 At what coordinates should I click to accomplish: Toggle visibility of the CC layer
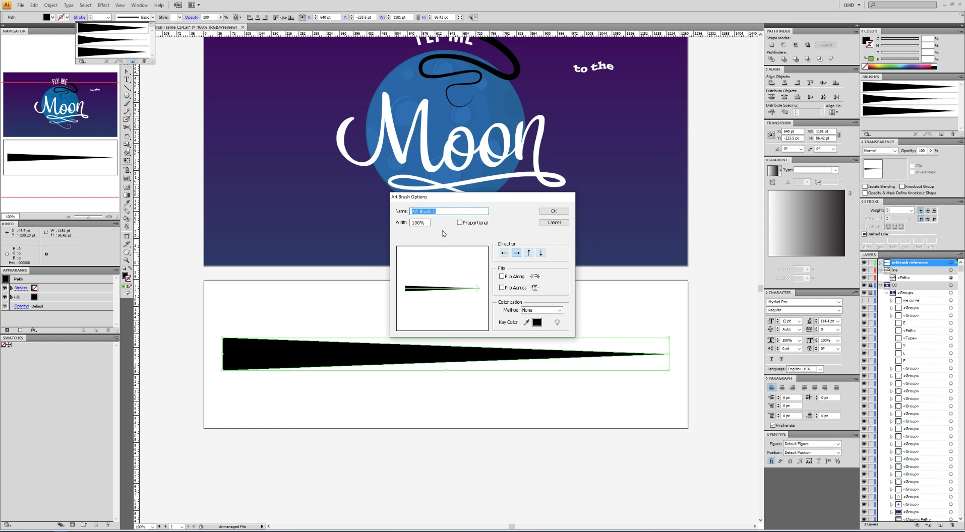(864, 285)
